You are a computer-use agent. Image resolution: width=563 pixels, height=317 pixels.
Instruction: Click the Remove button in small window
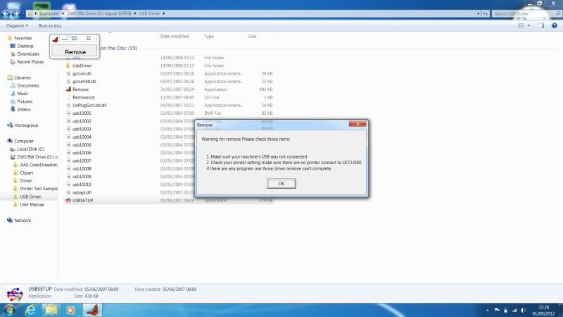point(75,51)
